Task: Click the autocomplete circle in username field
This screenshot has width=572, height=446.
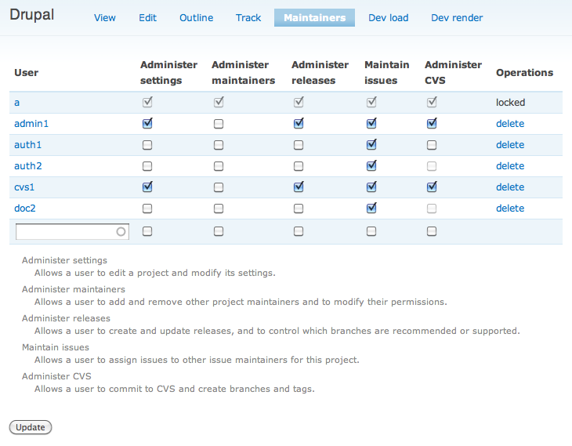Action: (x=121, y=232)
